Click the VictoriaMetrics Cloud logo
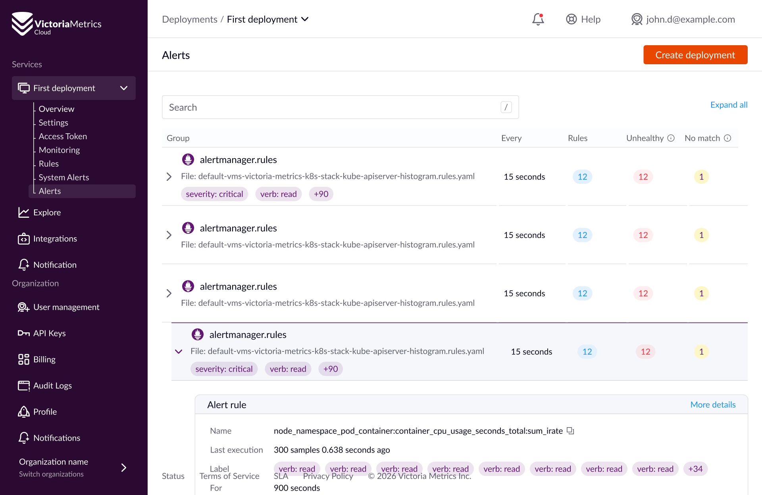Image resolution: width=762 pixels, height=495 pixels. pyautogui.click(x=56, y=24)
